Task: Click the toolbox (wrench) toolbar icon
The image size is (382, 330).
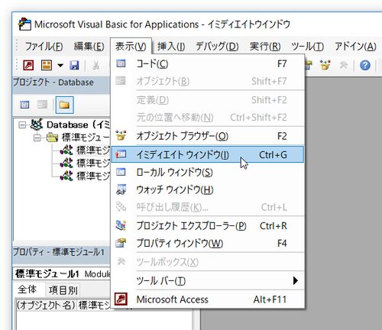Action: click(343, 65)
